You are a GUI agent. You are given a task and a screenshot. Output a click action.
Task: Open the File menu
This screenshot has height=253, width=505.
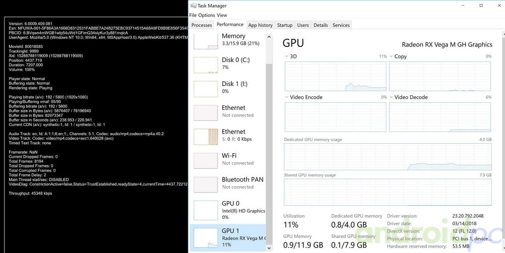coord(193,15)
